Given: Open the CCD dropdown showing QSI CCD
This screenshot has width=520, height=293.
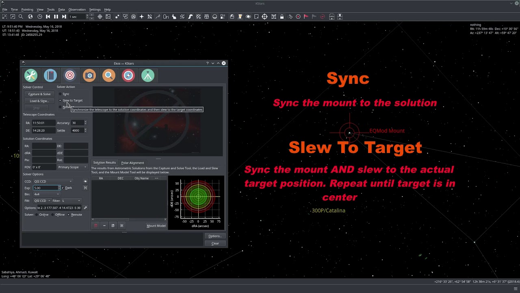Looking at the screenshot, I should pyautogui.click(x=53, y=181).
